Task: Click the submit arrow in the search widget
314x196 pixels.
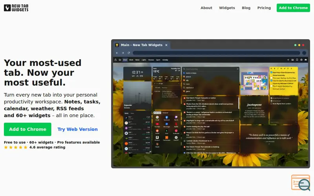Action: point(237,69)
